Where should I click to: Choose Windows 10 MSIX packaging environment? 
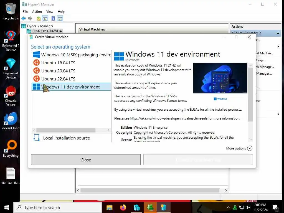pyautogui.click(x=71, y=55)
